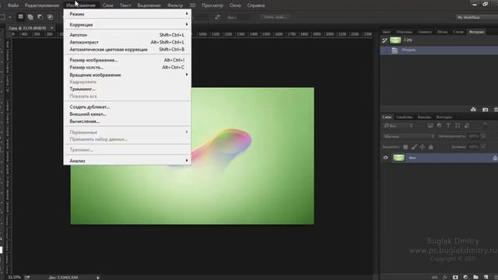This screenshot has height=280, width=498.
Task: Toggle the layer filtering switch
Action: click(x=485, y=125)
